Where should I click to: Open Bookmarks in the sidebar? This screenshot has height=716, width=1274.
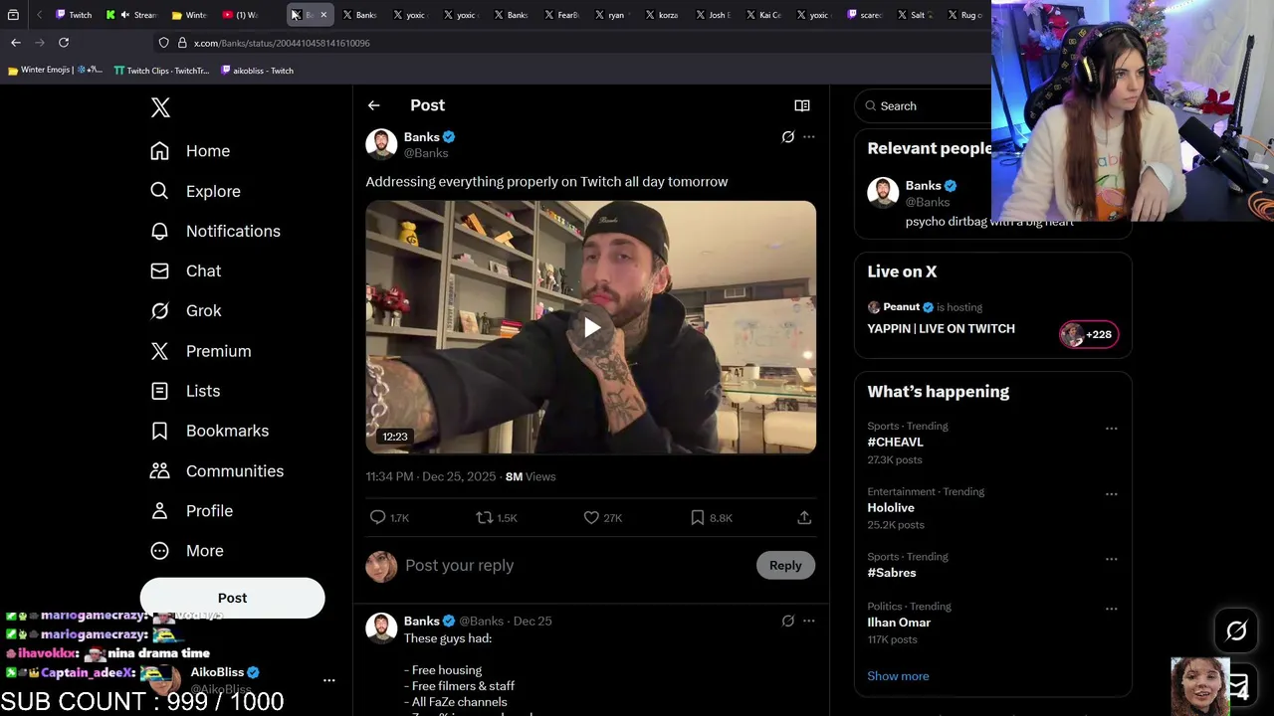pos(209,431)
